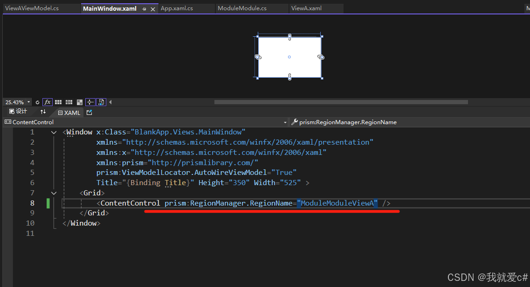Click the pop-out XAML editor icon

(89, 112)
